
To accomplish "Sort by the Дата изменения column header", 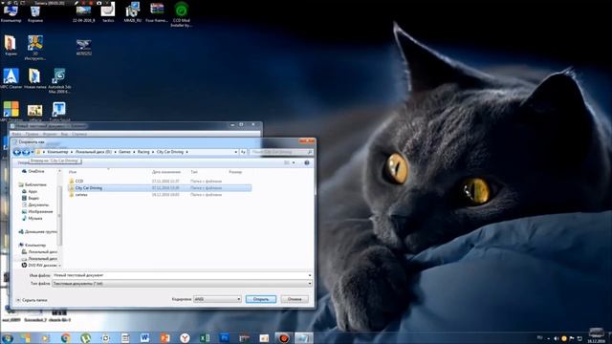I will pyautogui.click(x=166, y=172).
